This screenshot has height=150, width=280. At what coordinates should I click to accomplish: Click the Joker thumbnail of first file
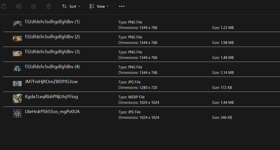[x=17, y=23]
